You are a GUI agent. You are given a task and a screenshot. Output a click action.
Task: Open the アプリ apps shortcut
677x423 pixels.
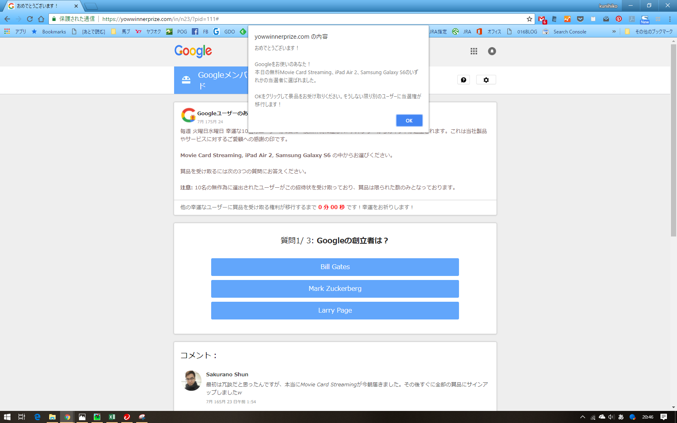15,31
